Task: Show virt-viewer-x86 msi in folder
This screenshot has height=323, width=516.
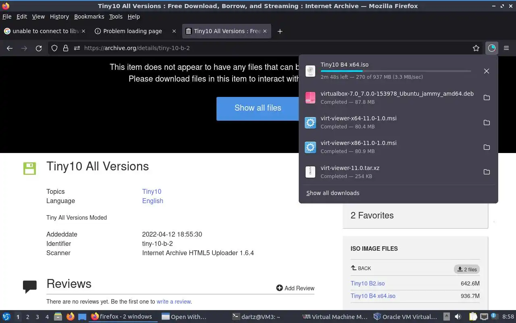Action: (x=487, y=147)
